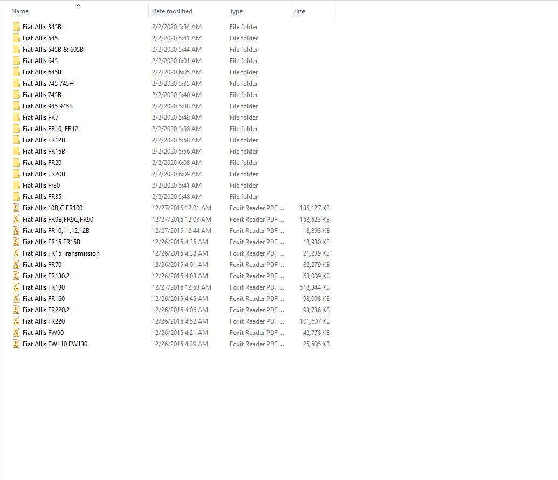Viewport: 558px width, 480px height.
Task: Select the file name 'Fiat Allis FW110 FW130'
Action: [x=55, y=344]
